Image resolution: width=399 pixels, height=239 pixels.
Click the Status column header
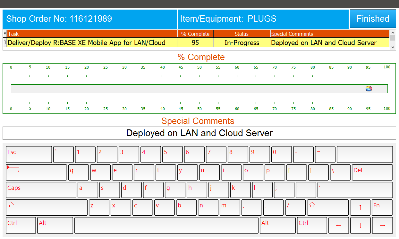pos(242,34)
